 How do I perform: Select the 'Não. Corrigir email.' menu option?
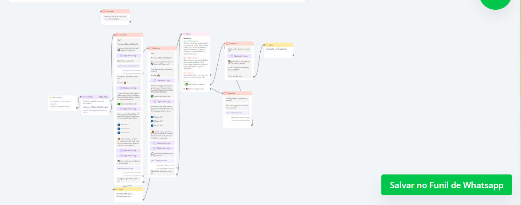point(196,89)
